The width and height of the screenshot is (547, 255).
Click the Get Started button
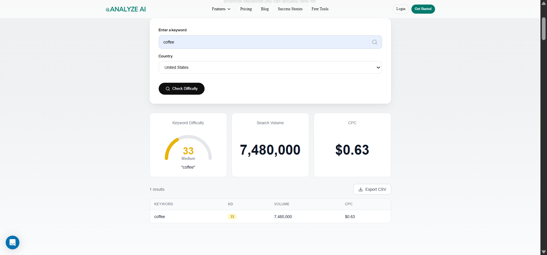[423, 9]
